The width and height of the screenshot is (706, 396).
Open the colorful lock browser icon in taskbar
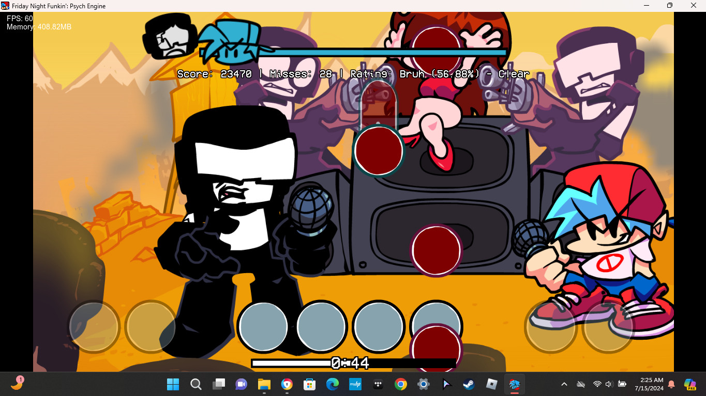click(x=287, y=384)
